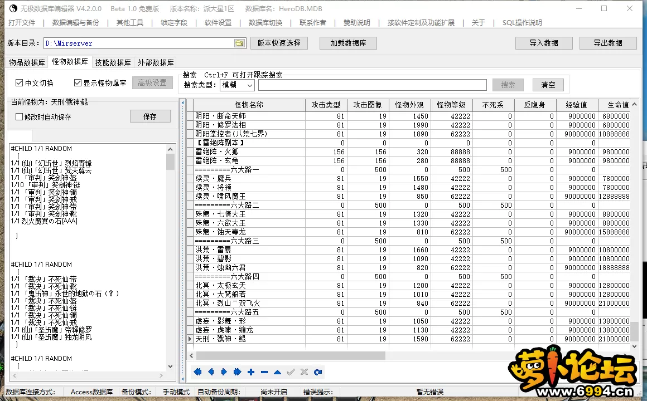647x401 pixels.
Task: Click 版本快速选择 button
Action: [279, 43]
